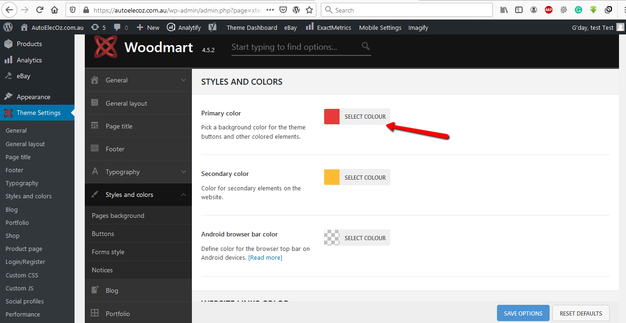Viewport: 626px width, 323px height.
Task: Click the yellow Secondary color swatch
Action: (x=332, y=177)
